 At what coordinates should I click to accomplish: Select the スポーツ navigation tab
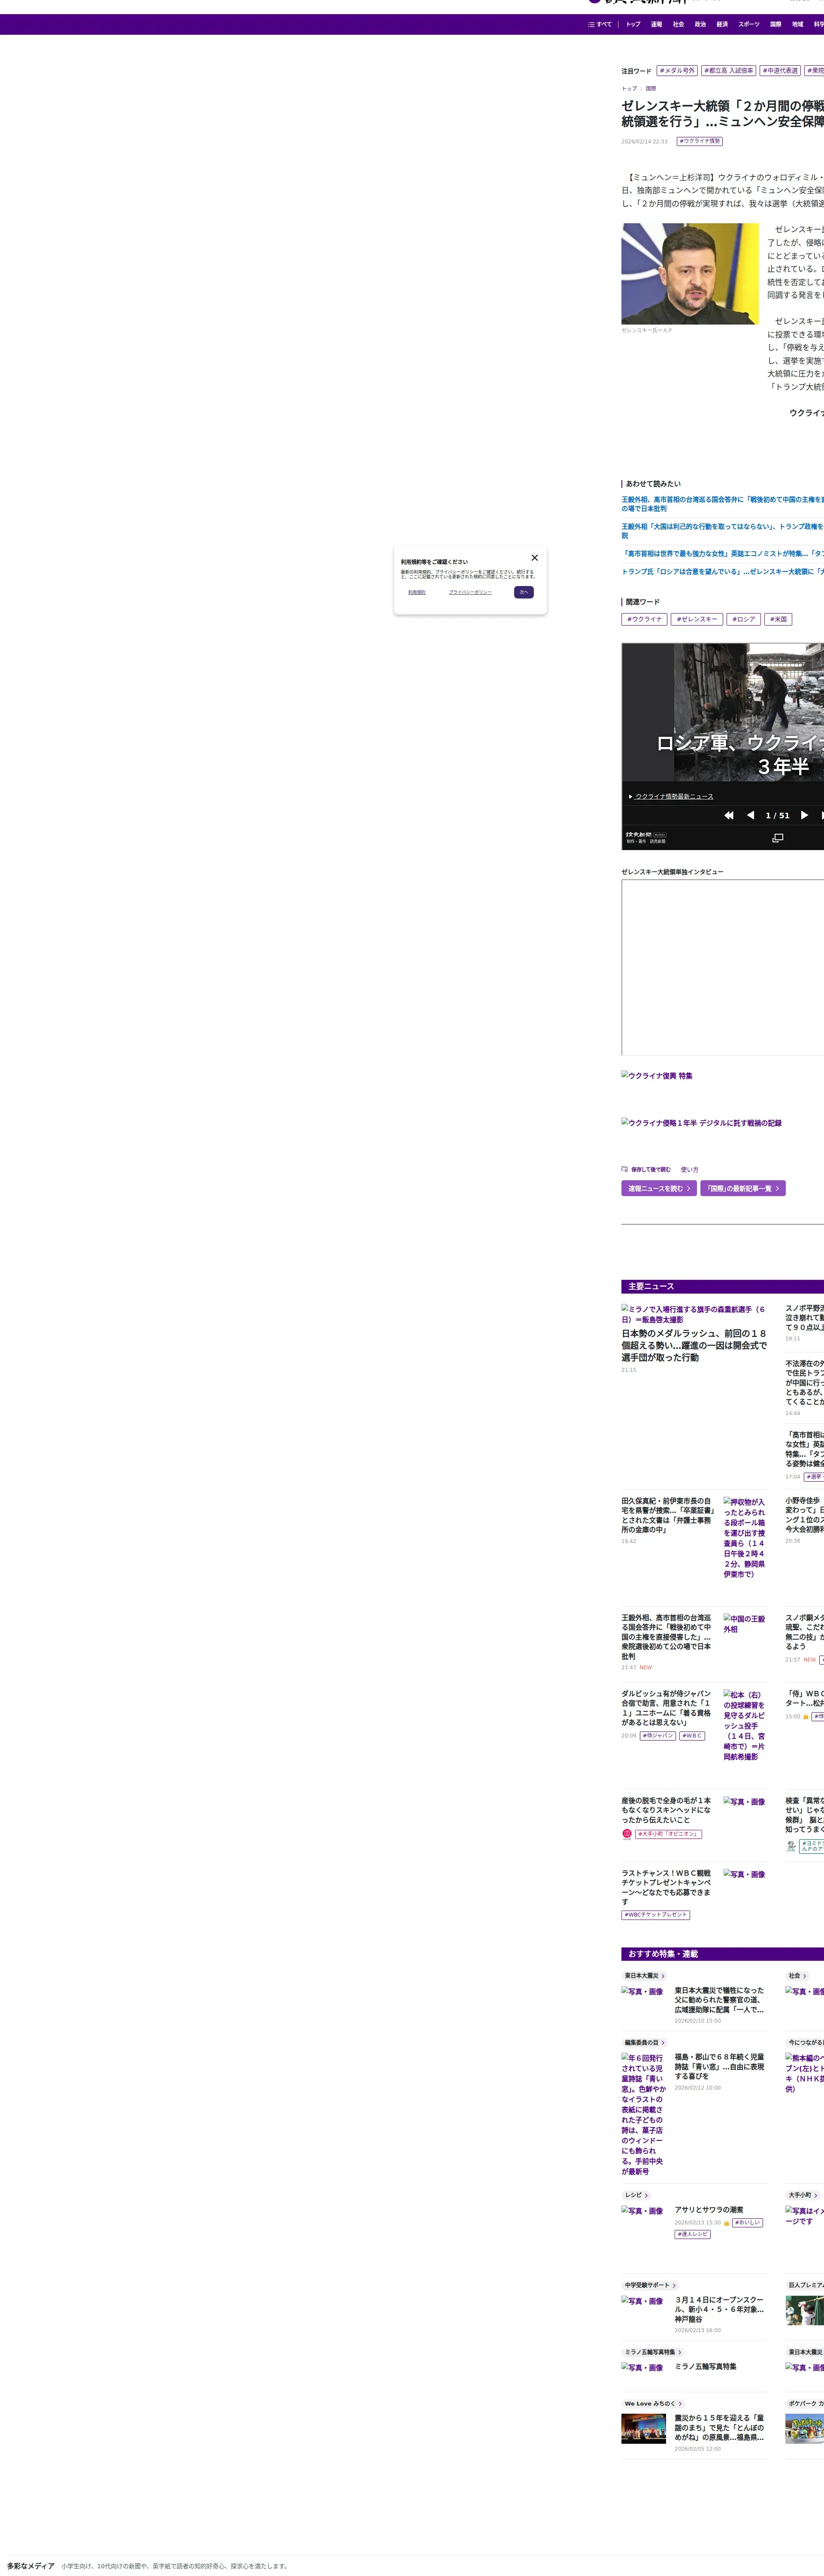[x=749, y=24]
